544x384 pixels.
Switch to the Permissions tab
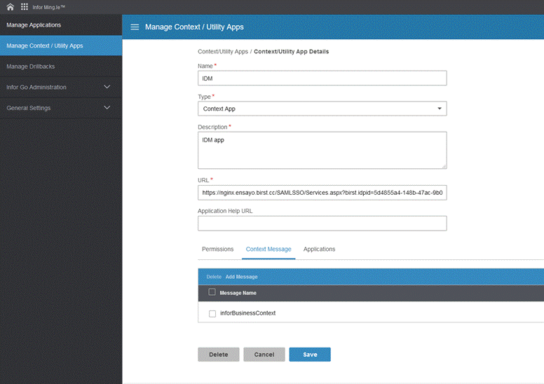point(217,249)
